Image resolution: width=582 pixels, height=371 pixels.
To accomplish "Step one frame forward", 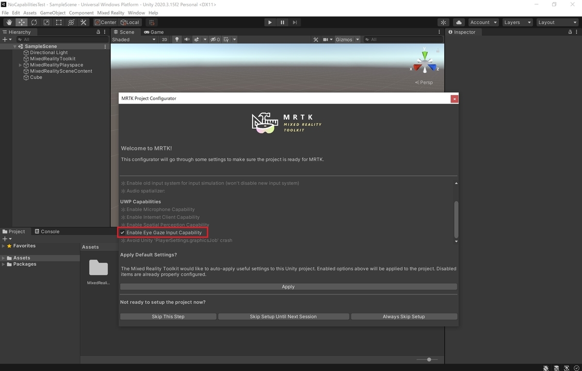I will (294, 22).
